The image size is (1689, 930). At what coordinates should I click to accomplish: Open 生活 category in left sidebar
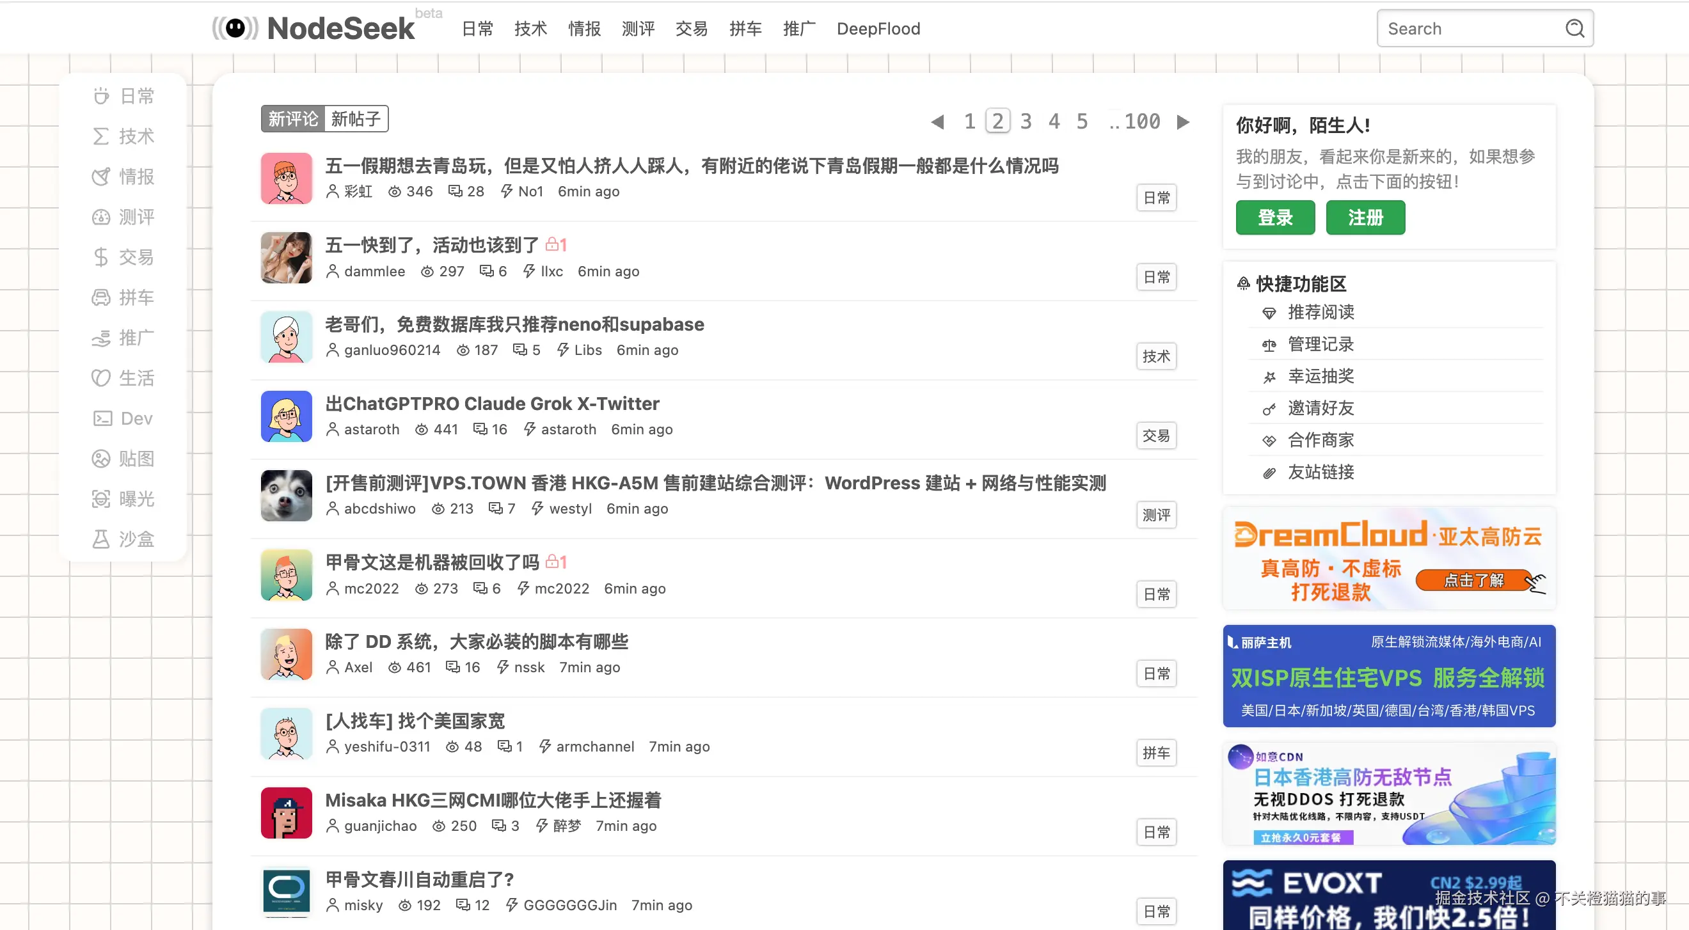[123, 378]
